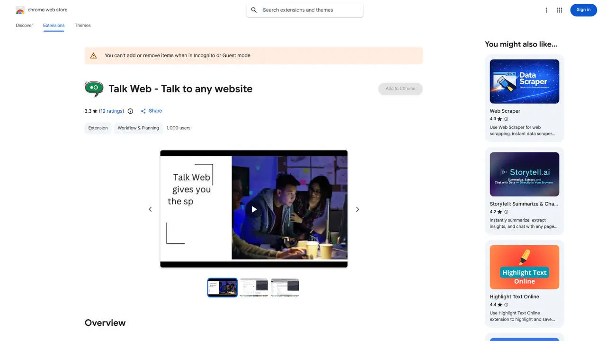Go to next carousel slide
606x341 pixels.
(x=357, y=209)
